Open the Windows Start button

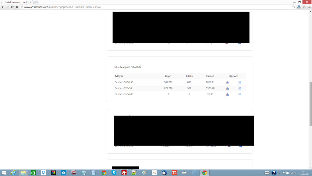(4, 173)
